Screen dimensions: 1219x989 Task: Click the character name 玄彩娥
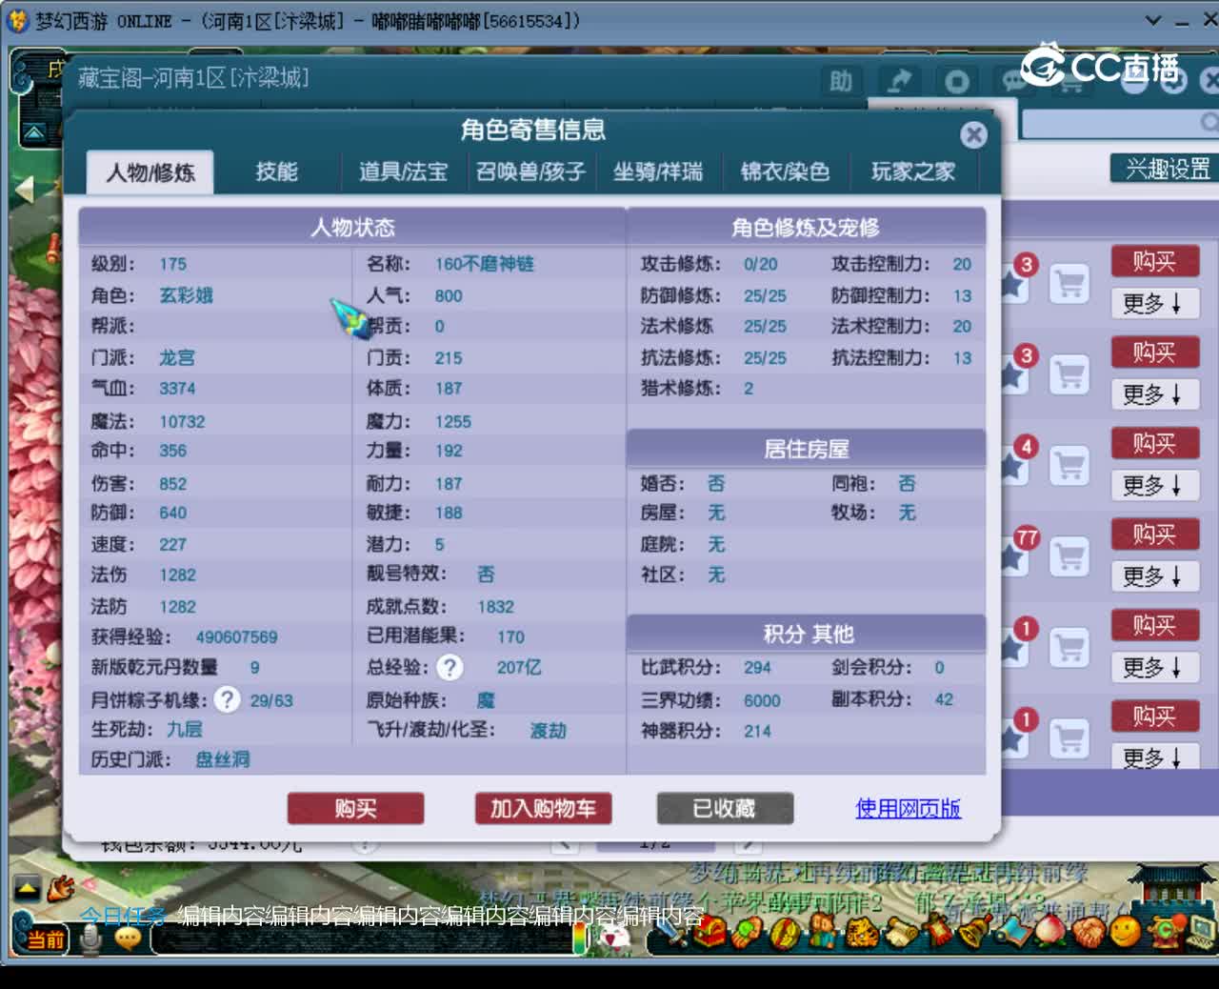(x=186, y=295)
